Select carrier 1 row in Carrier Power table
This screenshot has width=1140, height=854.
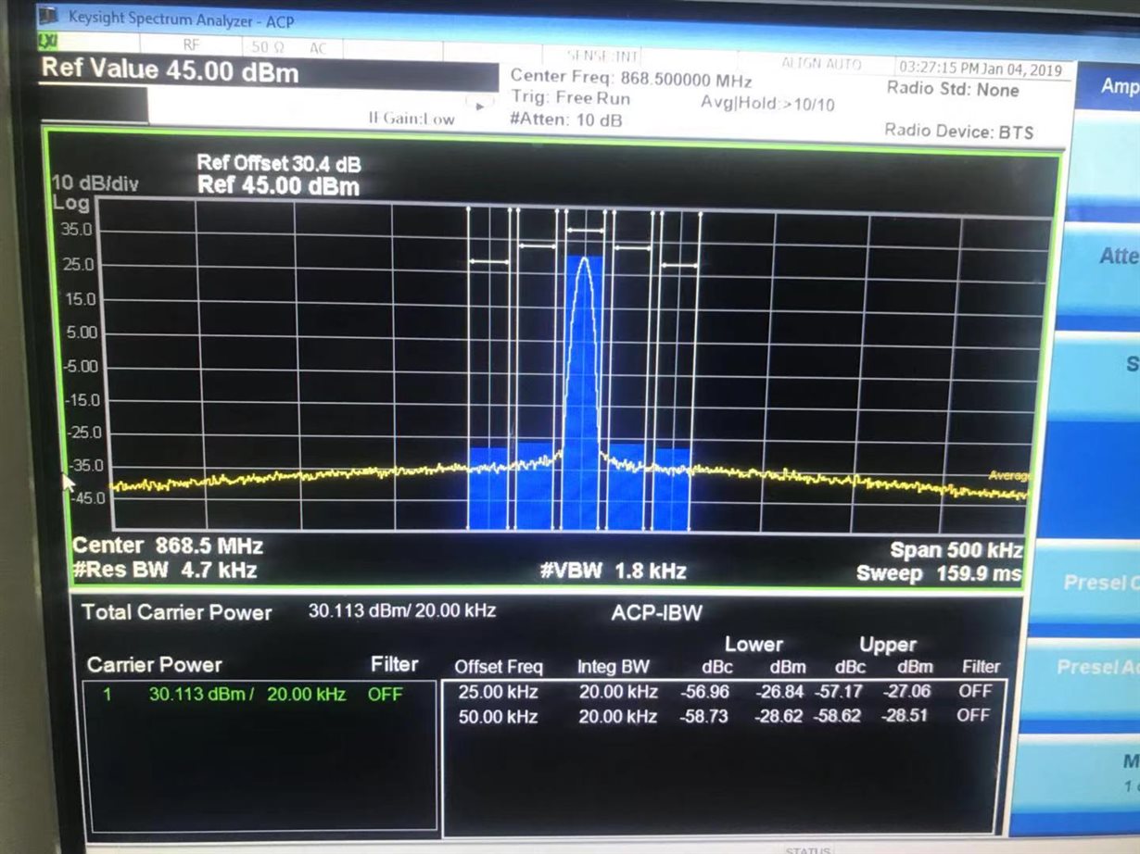tap(258, 694)
